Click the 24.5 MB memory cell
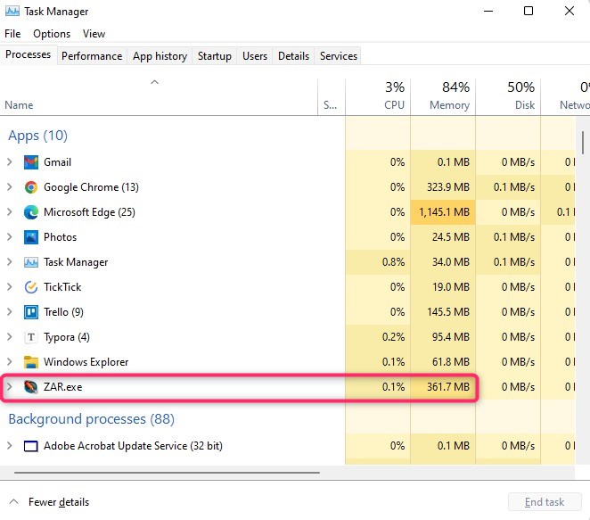590x520 pixels. [443, 237]
